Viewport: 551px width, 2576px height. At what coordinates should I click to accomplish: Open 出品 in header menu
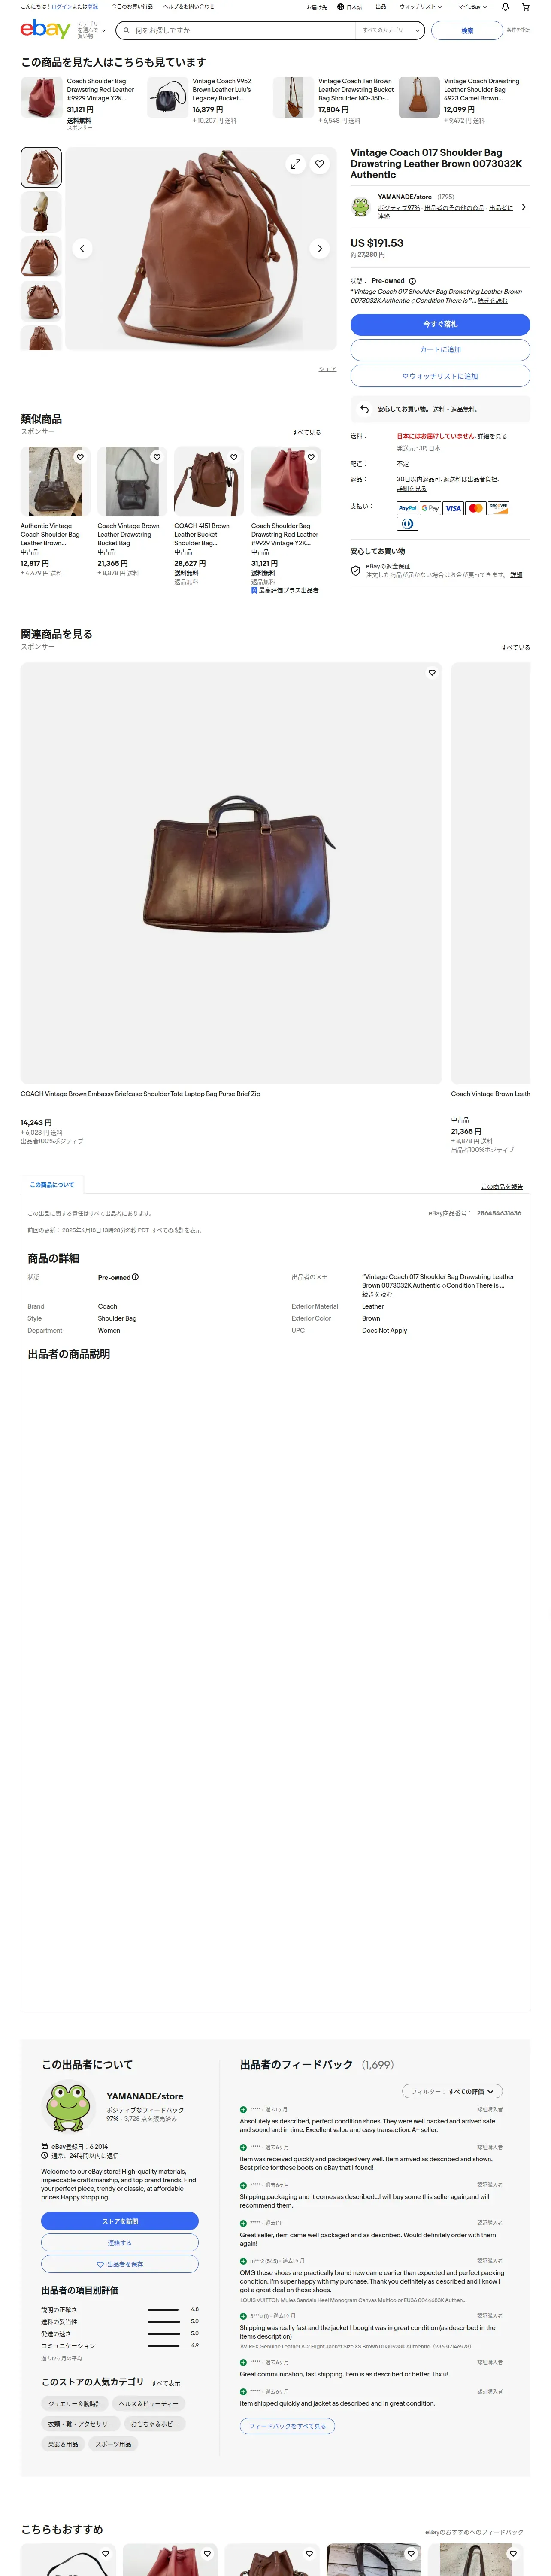(381, 7)
